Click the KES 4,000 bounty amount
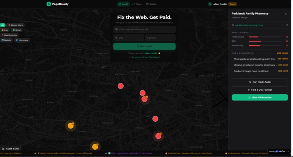 click(283, 71)
